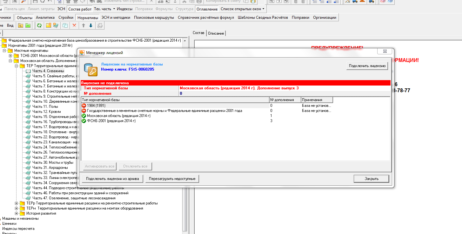Click the printer icon in the toolbar
This screenshot has width=462, height=234.
100,25
